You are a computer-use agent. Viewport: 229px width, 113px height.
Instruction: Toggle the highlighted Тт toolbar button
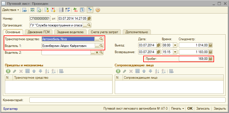click(90, 10)
